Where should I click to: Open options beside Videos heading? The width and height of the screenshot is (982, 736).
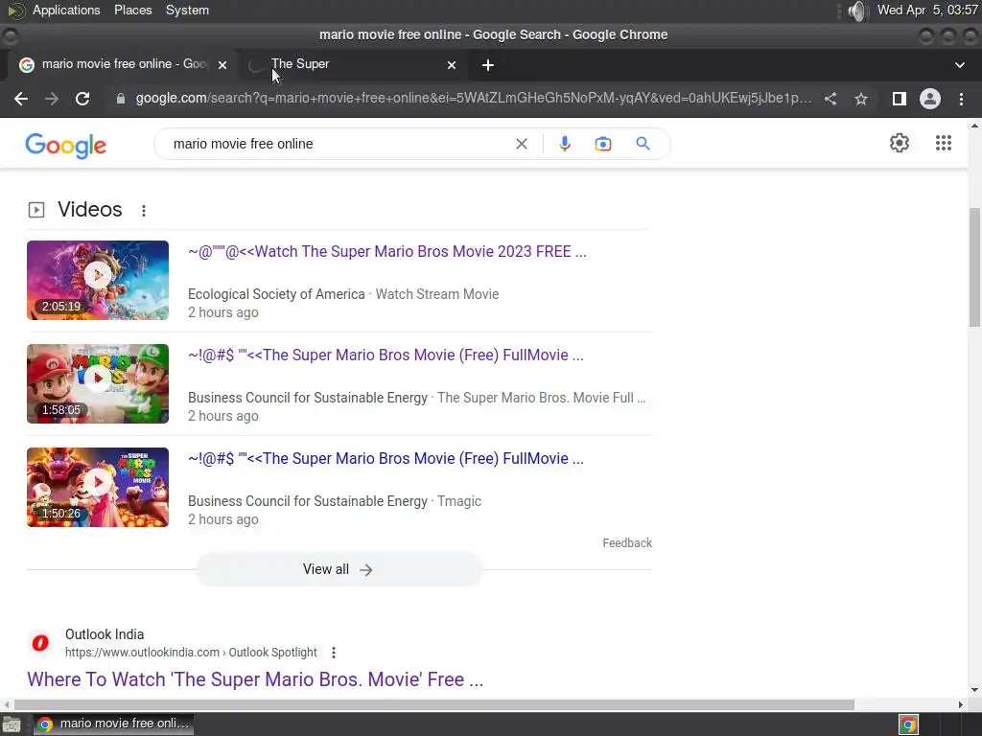pos(144,210)
